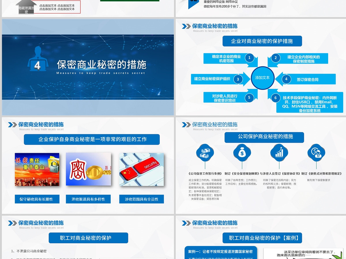Click the 泄密渠道具有多样性 label
This screenshot has height=259, width=346.
click(x=88, y=199)
